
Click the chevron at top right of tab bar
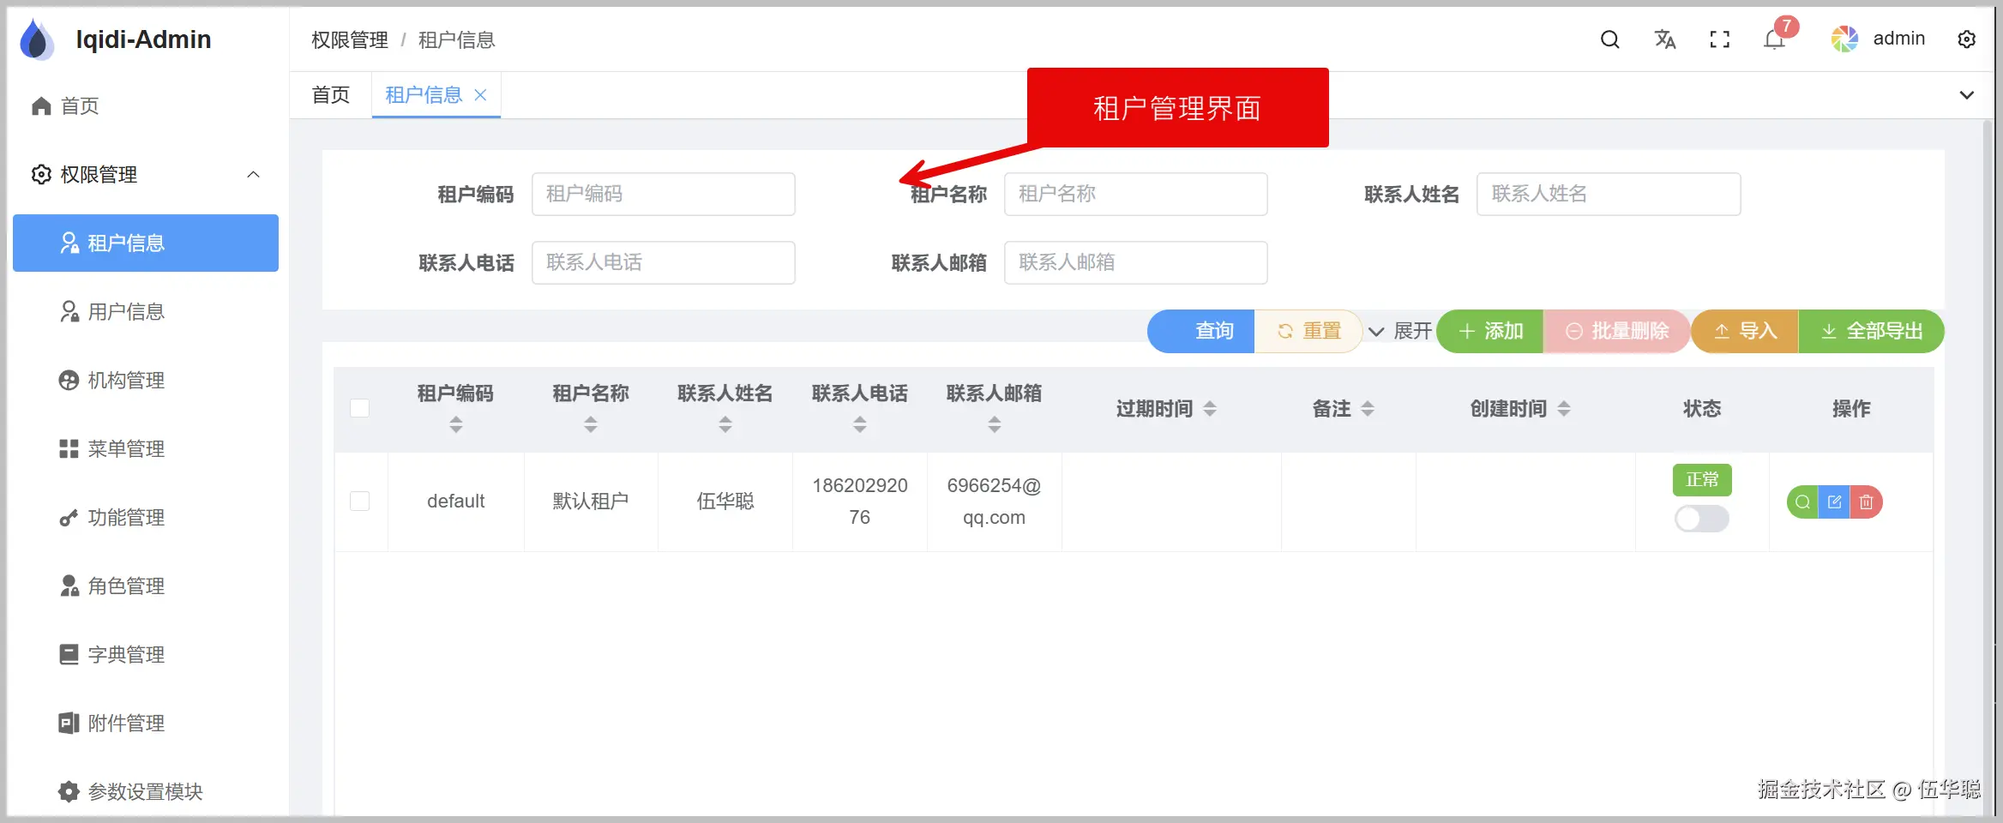[1967, 94]
